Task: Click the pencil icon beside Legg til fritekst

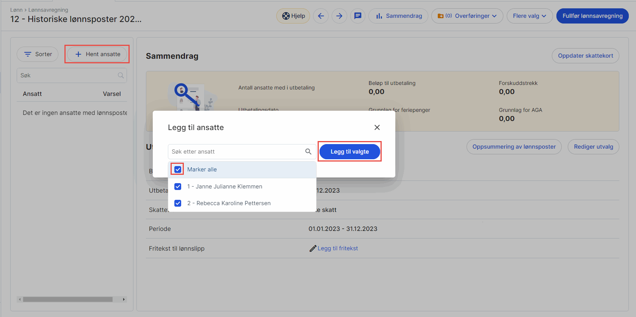Action: pos(313,248)
